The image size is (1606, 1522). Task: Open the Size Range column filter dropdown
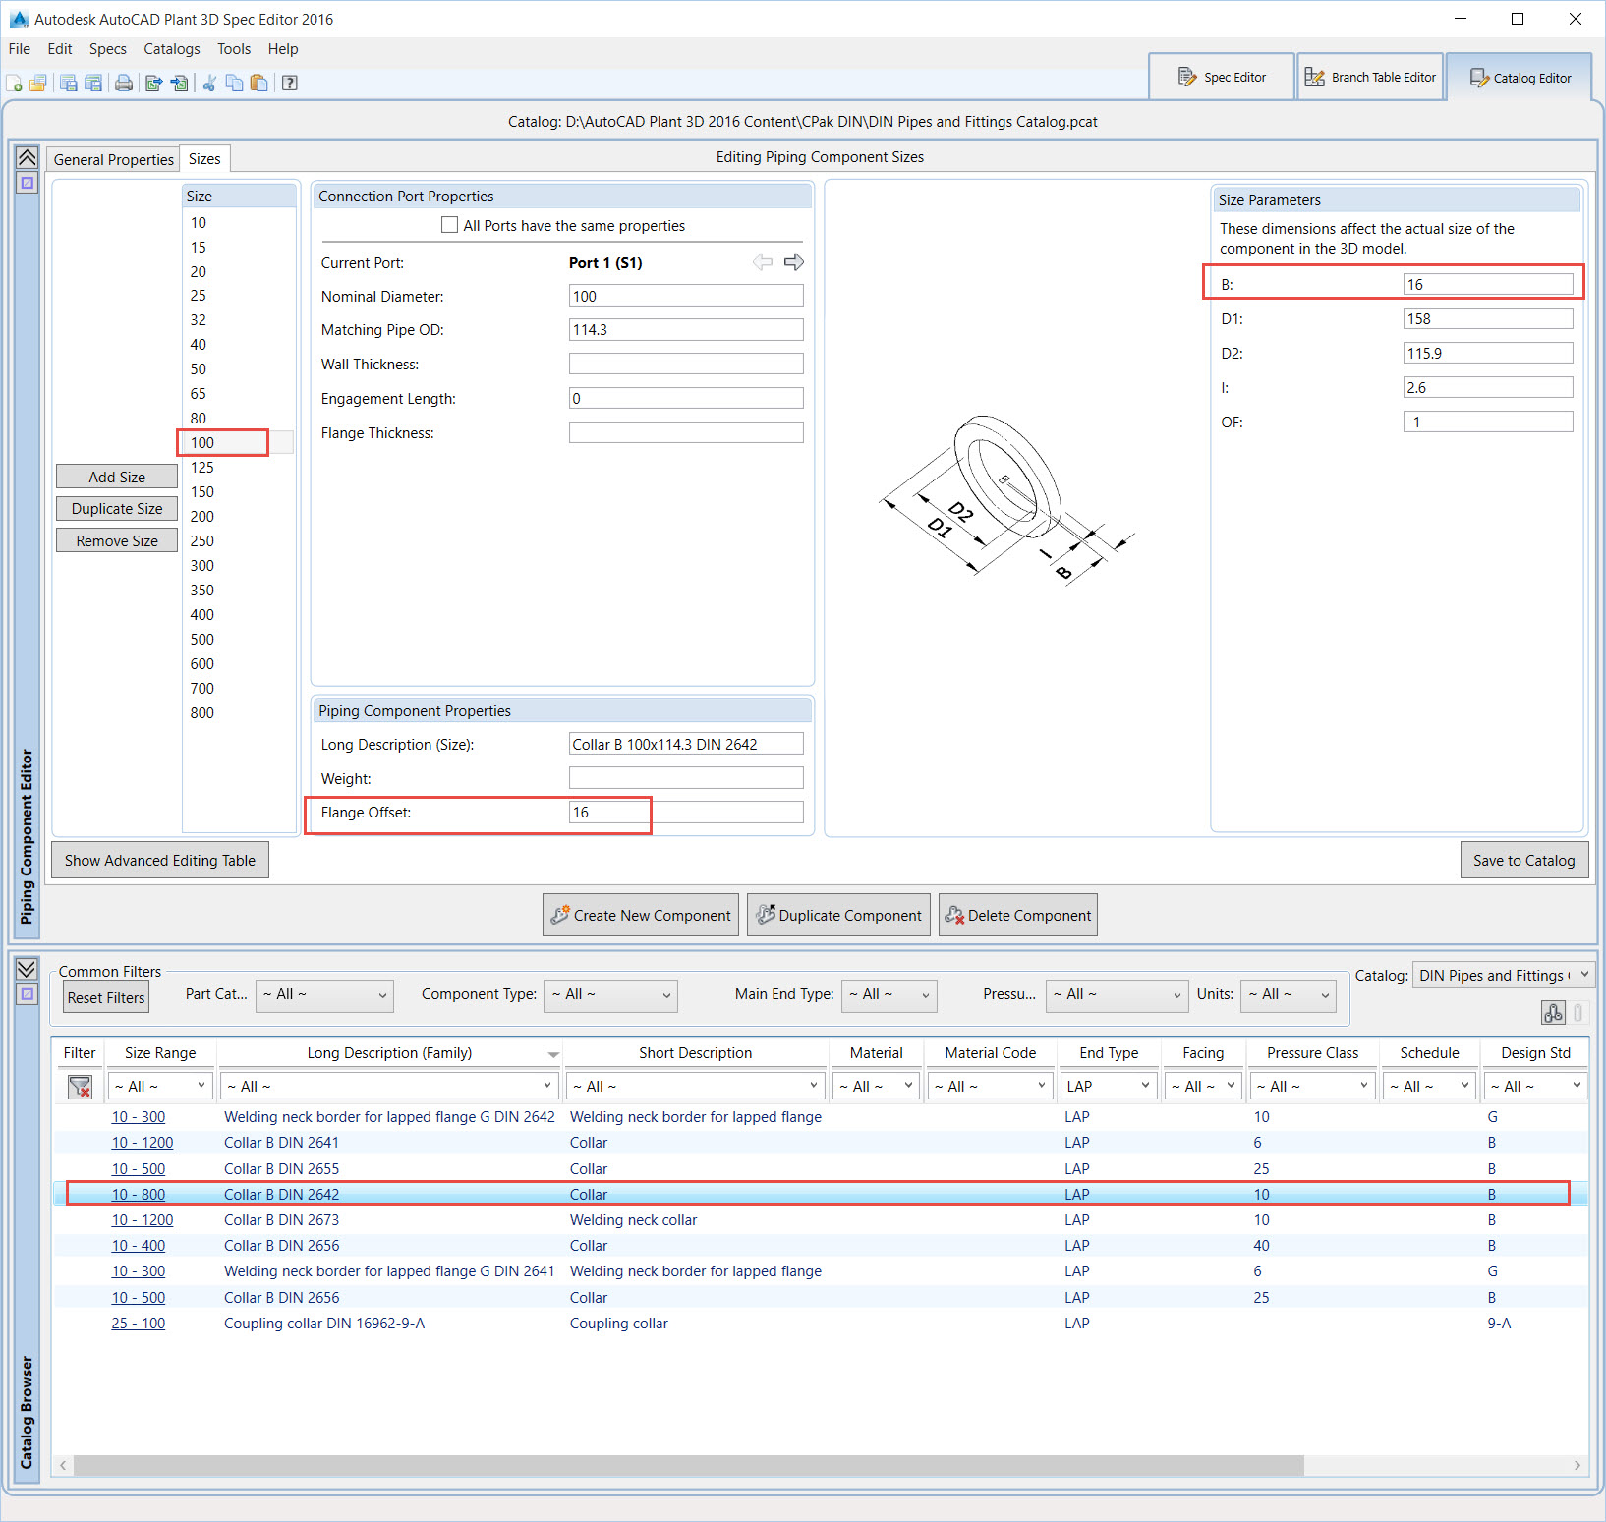(160, 1087)
